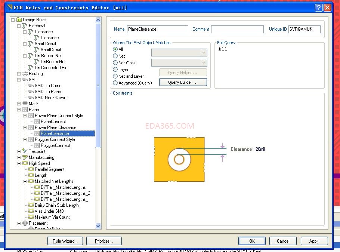Click the Electrical category icon
This screenshot has width=340, height=252.
pos(25,26)
